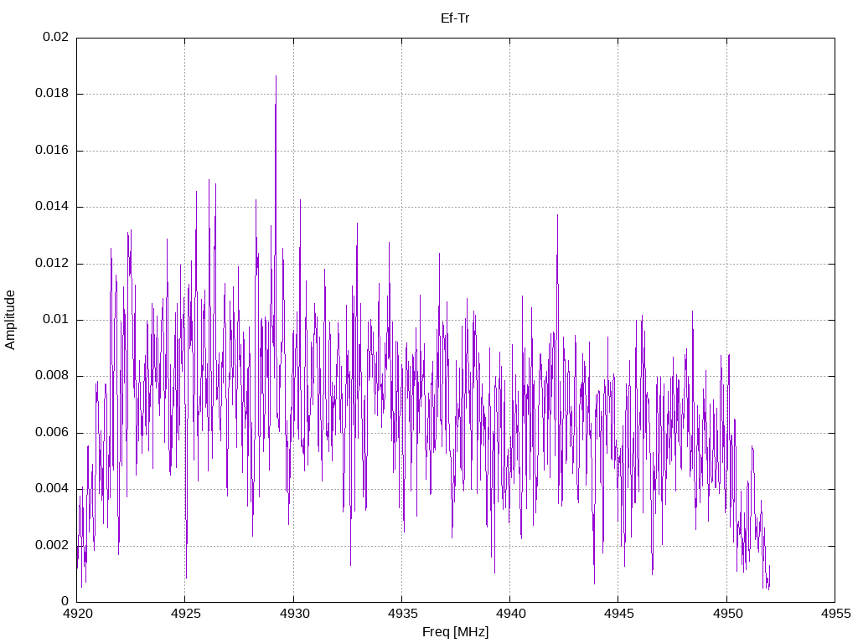
Task: Click y-axis tick label 0.016
Action: click(x=52, y=151)
